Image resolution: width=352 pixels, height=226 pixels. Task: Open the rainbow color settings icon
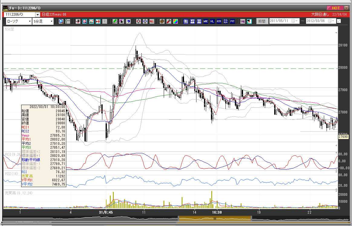[176, 21]
